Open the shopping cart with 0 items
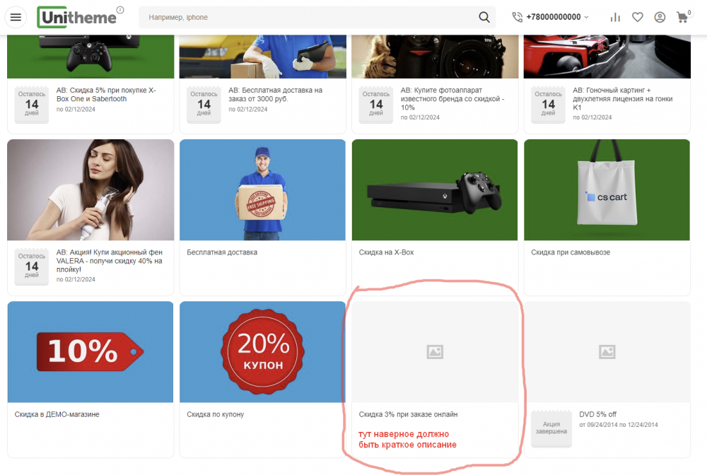Viewport: 707px width, 475px height. tap(681, 16)
